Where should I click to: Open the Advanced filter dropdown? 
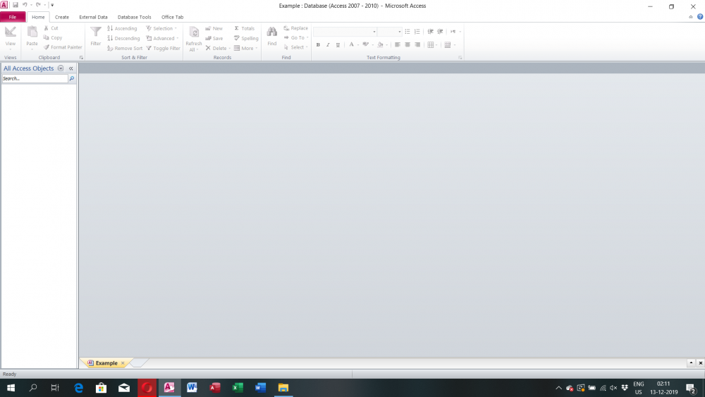(162, 38)
